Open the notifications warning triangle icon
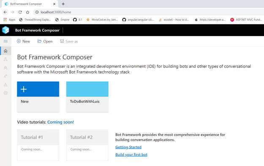264x166 pixels. pyautogui.click(x=5, y=84)
